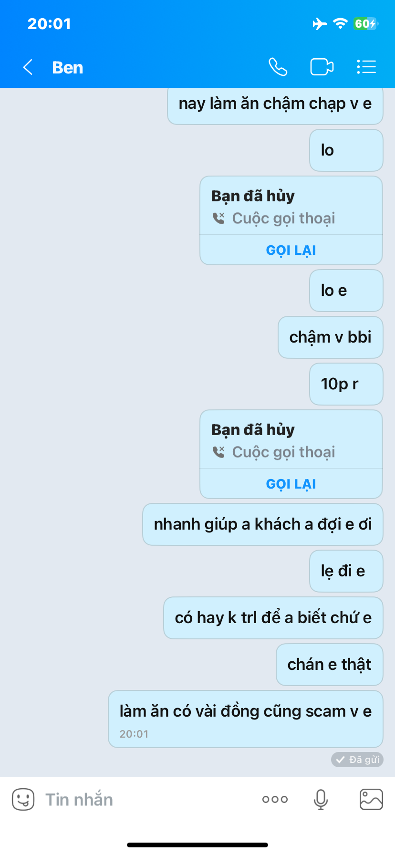Tap the 'Đã gửi' sent status badge
The width and height of the screenshot is (395, 855).
357,760
